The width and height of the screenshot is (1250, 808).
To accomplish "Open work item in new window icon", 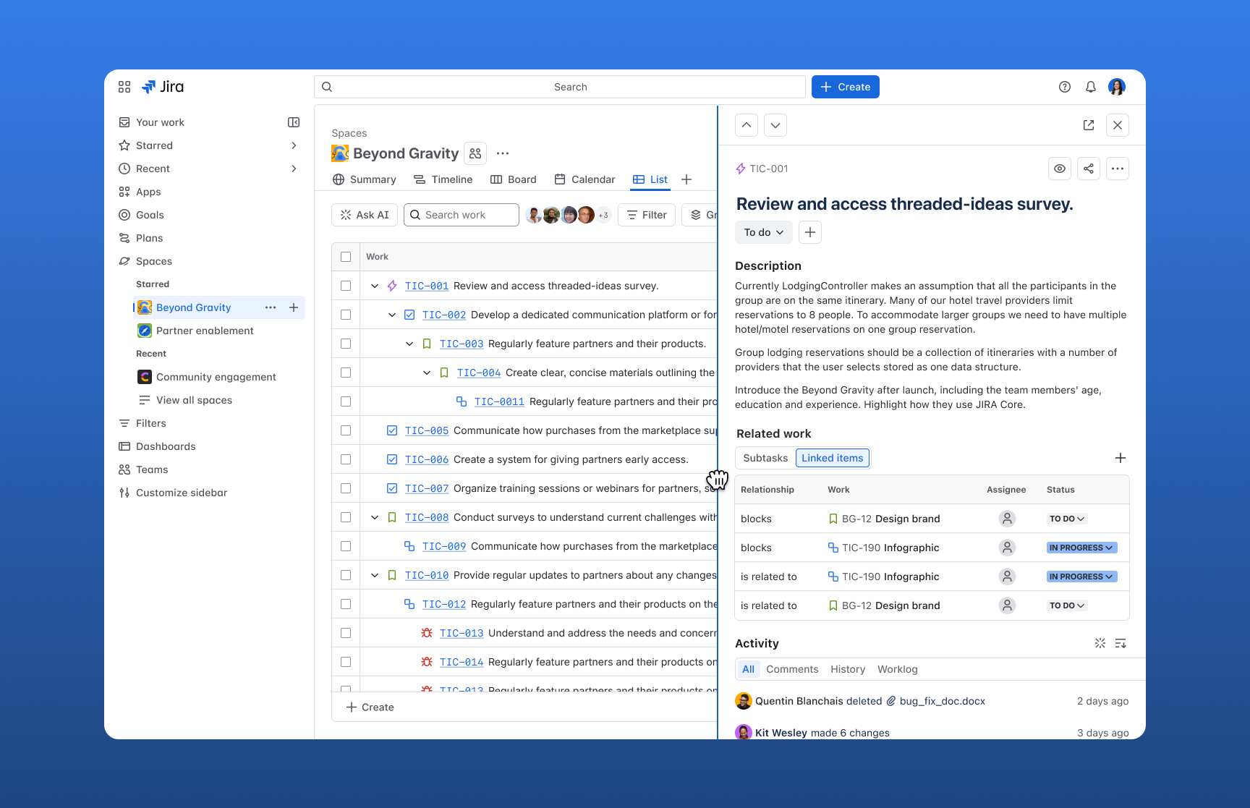I will pos(1089,125).
